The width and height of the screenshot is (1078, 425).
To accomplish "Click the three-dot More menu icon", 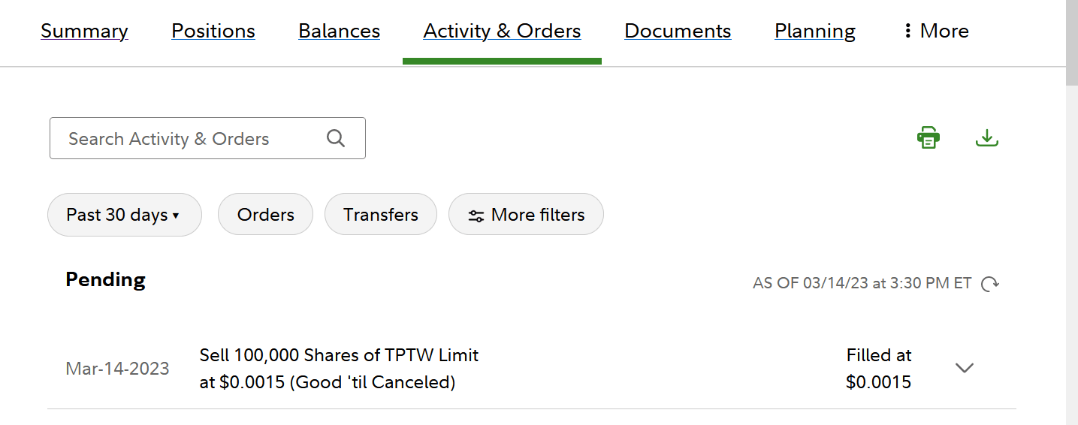I will point(908,31).
